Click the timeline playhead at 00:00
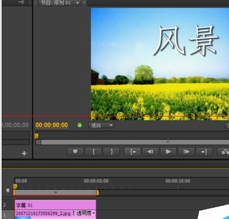The width and height of the screenshot is (229, 219). click(x=15, y=186)
